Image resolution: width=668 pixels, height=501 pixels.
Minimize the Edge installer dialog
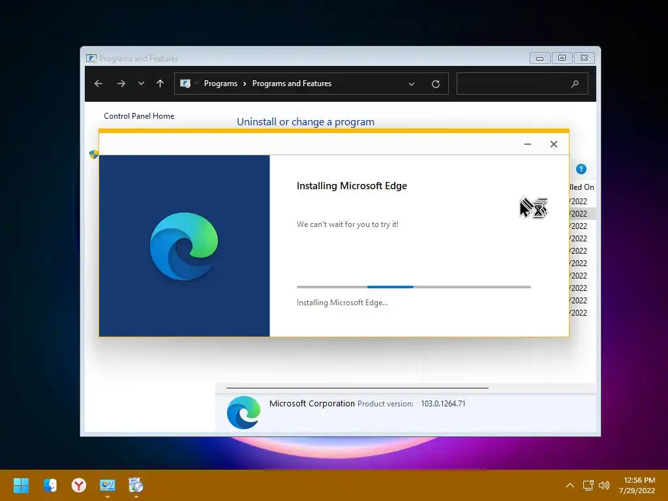click(x=527, y=144)
